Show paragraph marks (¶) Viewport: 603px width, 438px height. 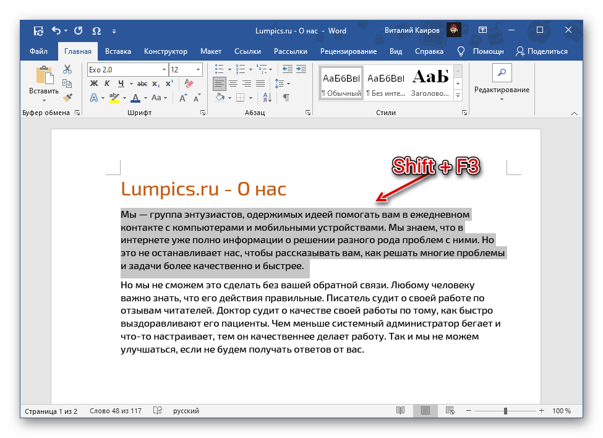(x=286, y=98)
